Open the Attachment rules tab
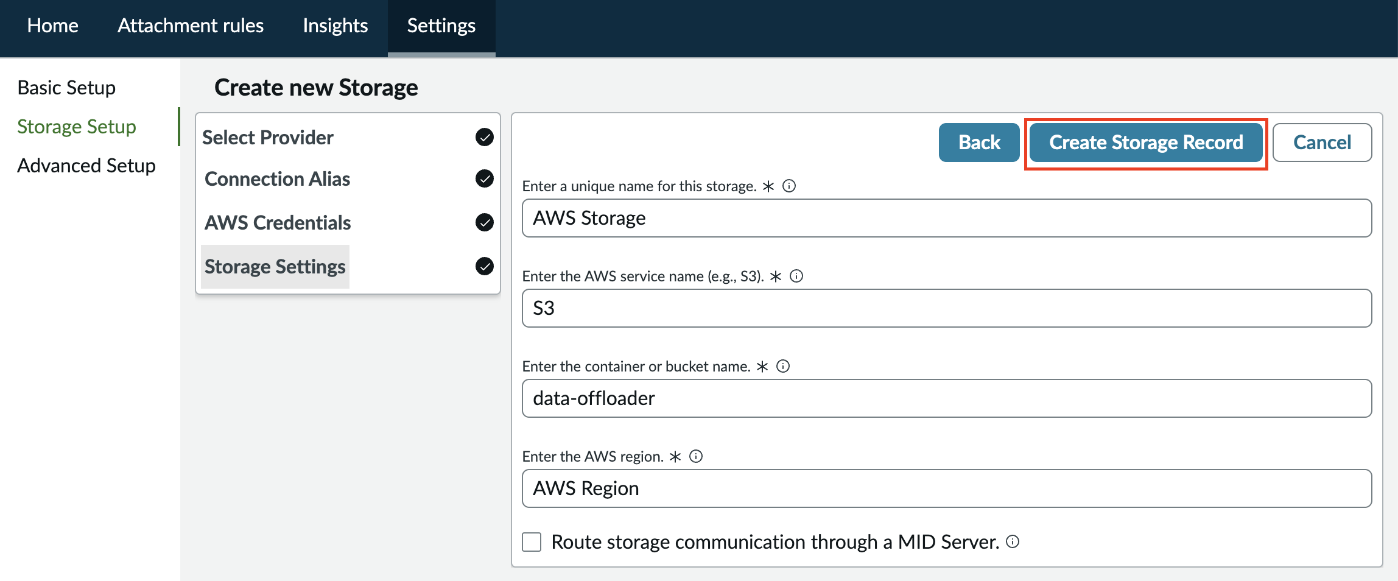Screen dimensions: 1398x581 pyautogui.click(x=191, y=26)
